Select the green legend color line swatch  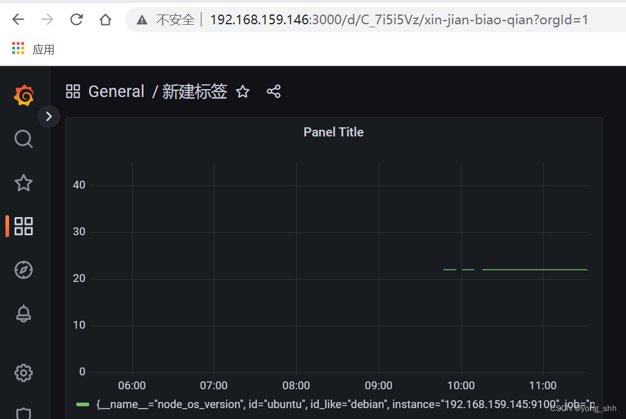82,403
